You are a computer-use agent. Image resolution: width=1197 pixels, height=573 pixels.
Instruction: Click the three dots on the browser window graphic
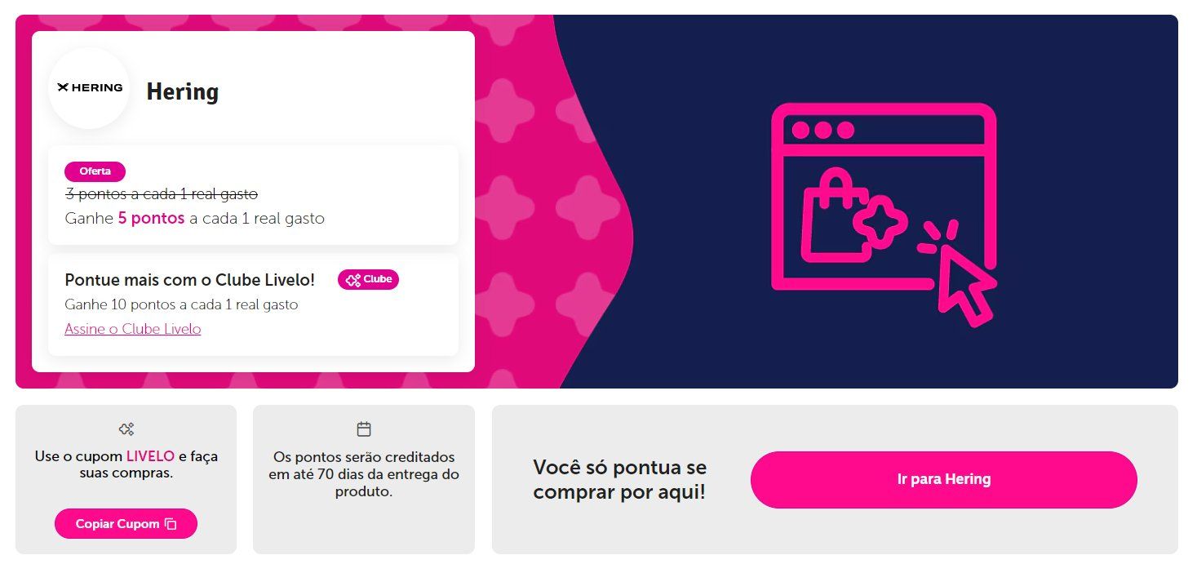[822, 131]
